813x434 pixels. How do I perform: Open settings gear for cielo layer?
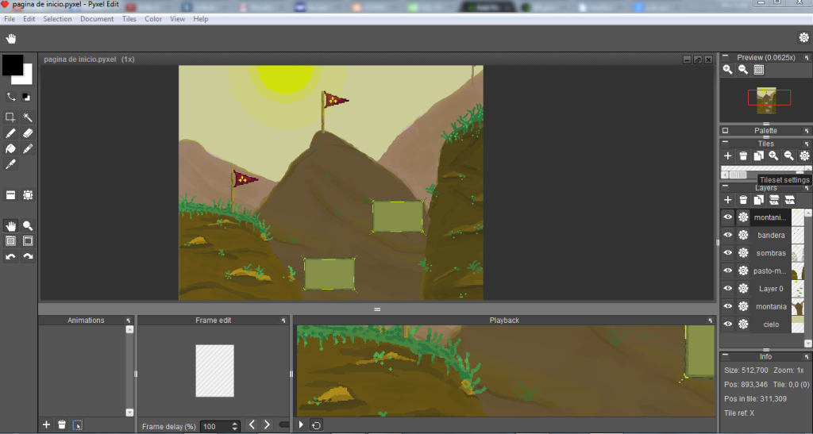(x=743, y=325)
